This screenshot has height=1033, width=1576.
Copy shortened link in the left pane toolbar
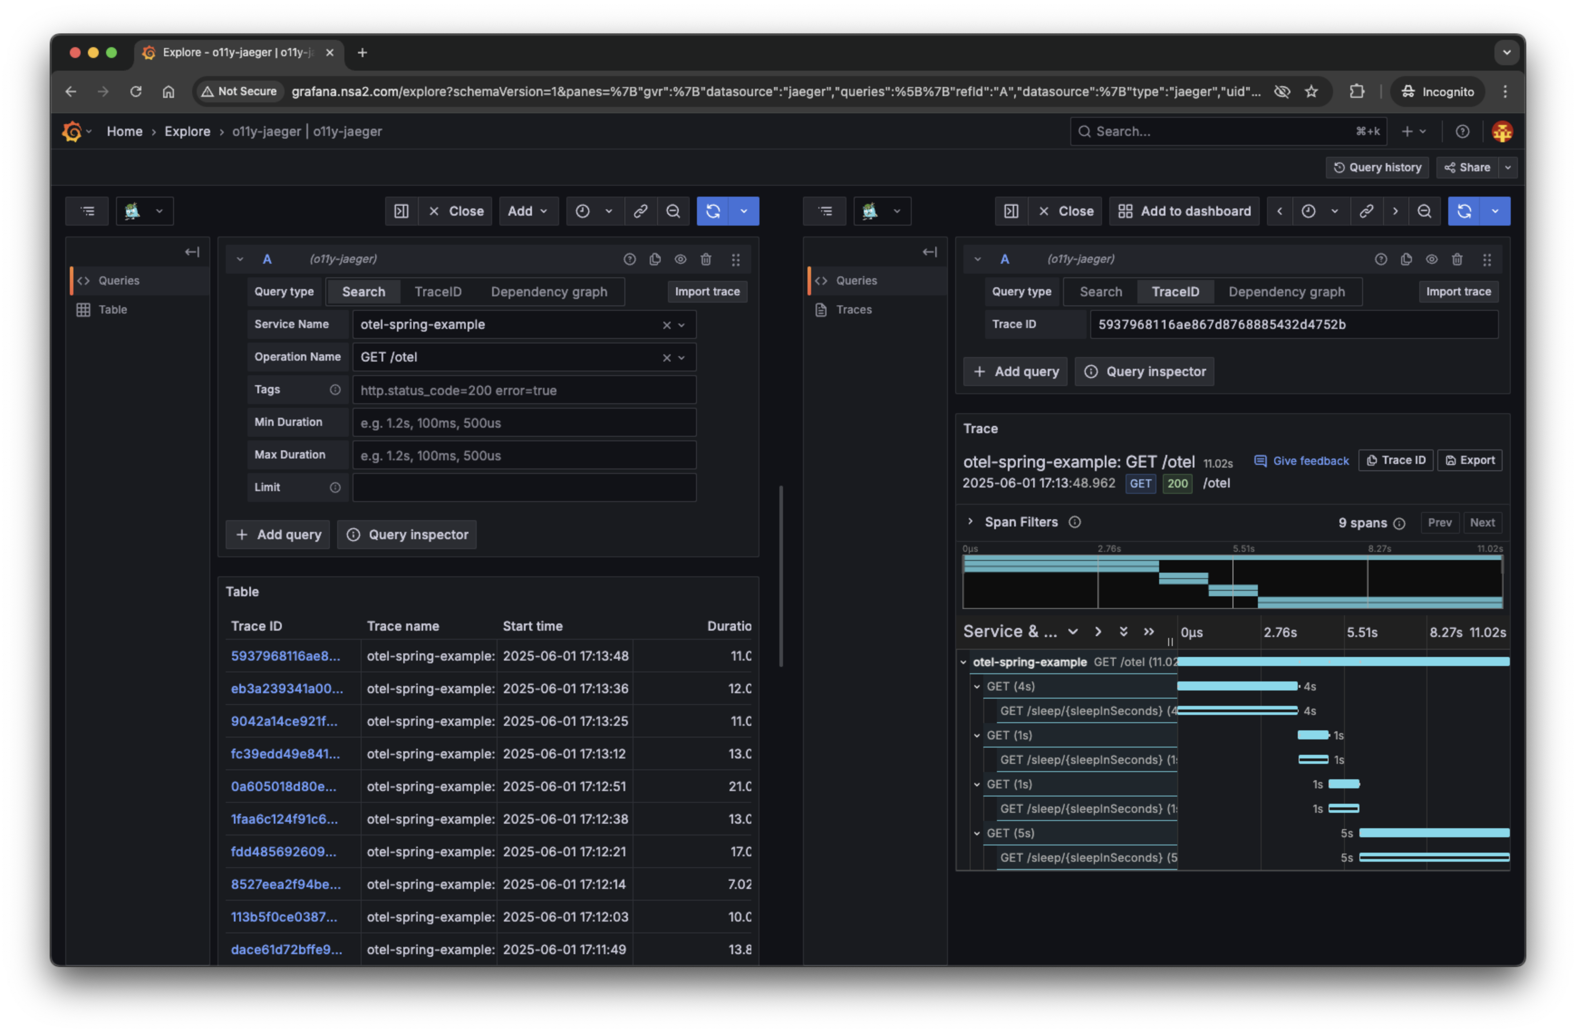point(640,211)
